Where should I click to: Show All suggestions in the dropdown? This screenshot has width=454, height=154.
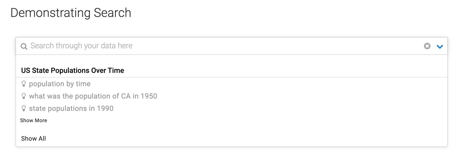pyautogui.click(x=34, y=139)
